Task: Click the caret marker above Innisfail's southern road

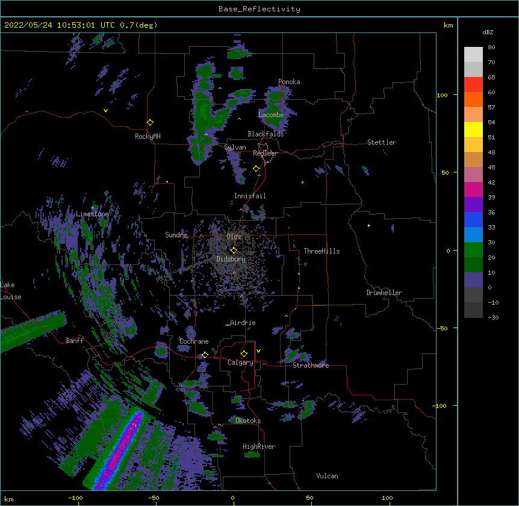Action: click(241, 209)
